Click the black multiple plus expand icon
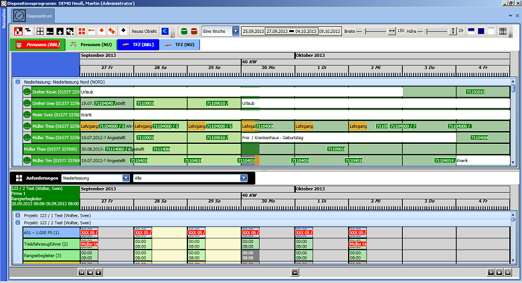This screenshot has width=522, height=283. pyautogui.click(x=70, y=31)
